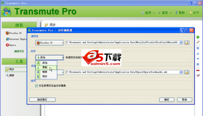Click the pink eraser clear icon
Screen dimensions: 203x116
(x=198, y=75)
